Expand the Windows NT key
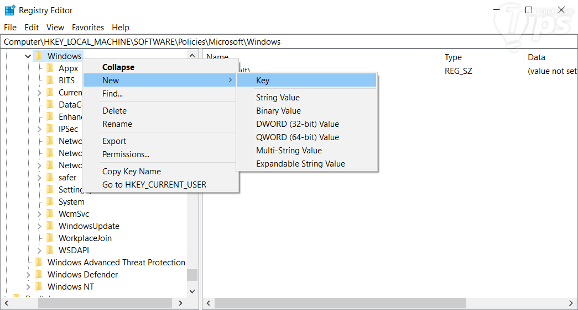 [x=28, y=287]
